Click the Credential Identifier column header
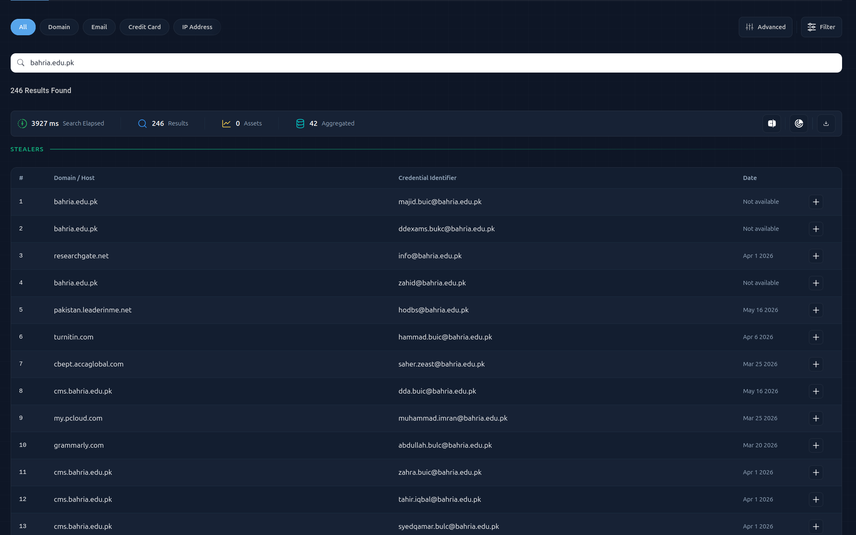The height and width of the screenshot is (535, 856). click(427, 178)
